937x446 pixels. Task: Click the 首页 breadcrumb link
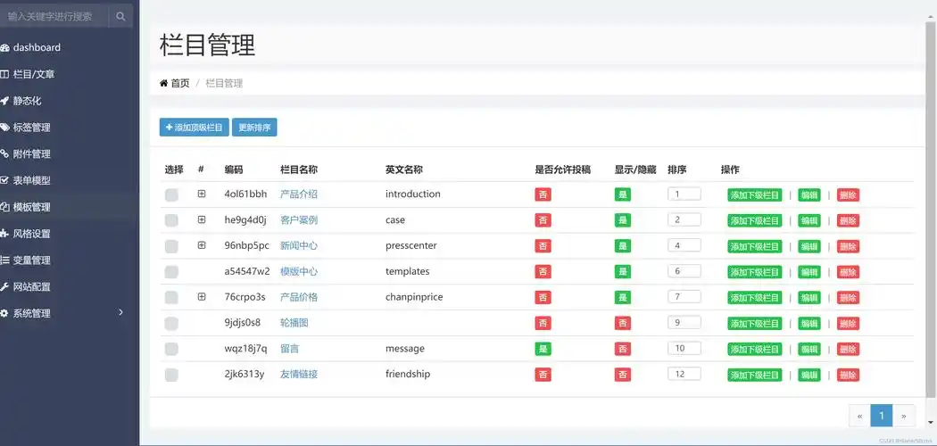click(x=180, y=83)
